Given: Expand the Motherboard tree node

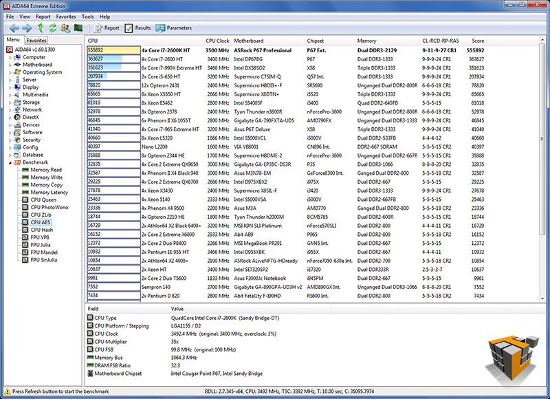Looking at the screenshot, I should 10,65.
